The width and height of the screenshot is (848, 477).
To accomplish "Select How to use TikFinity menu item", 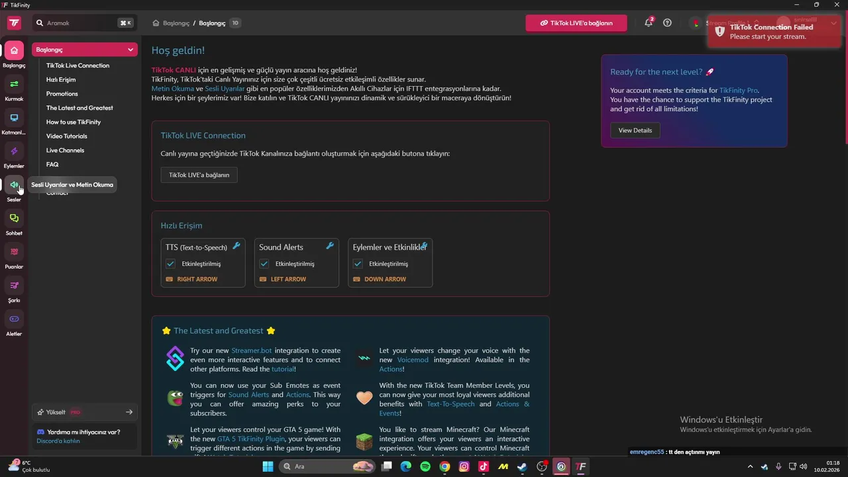I will click(74, 122).
